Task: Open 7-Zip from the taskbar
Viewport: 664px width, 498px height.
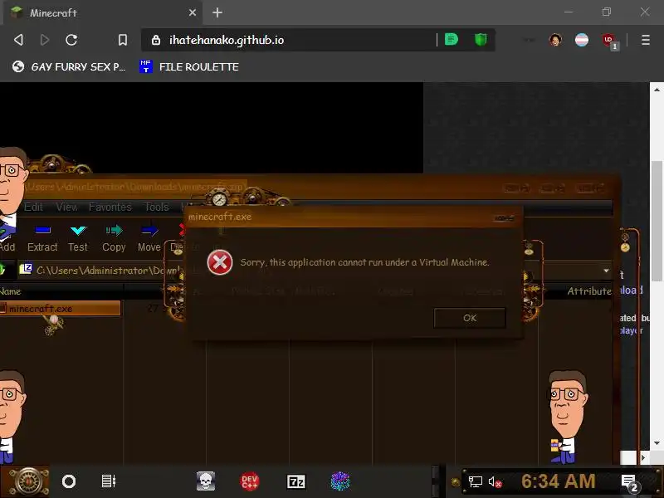Action: pyautogui.click(x=296, y=482)
